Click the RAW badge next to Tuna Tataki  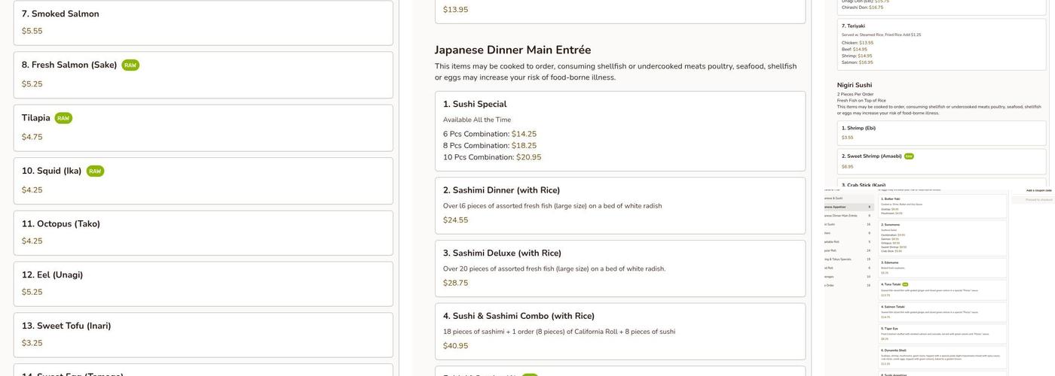tap(905, 284)
